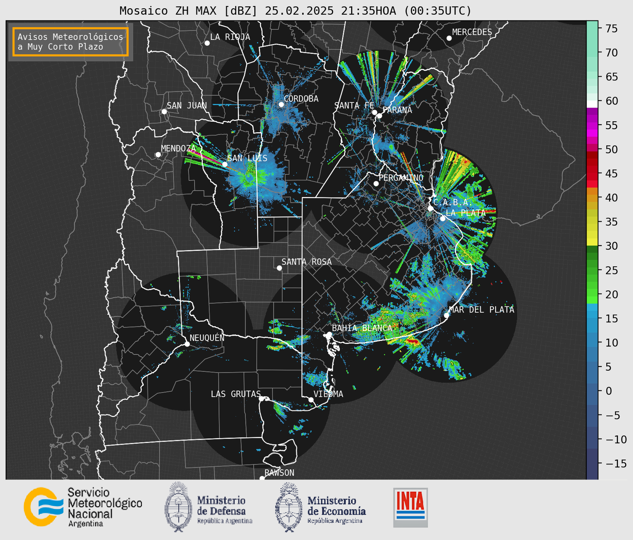Click the RAWSON city marker
Screen dimensions: 633x540
(x=262, y=478)
